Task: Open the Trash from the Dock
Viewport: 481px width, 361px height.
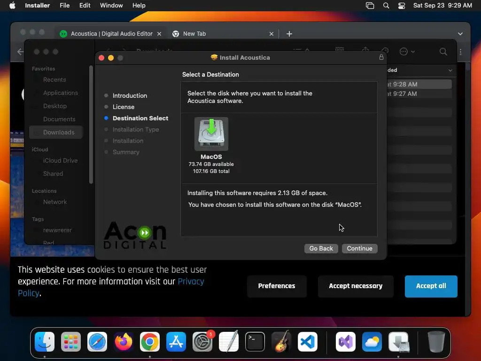Action: tap(436, 342)
